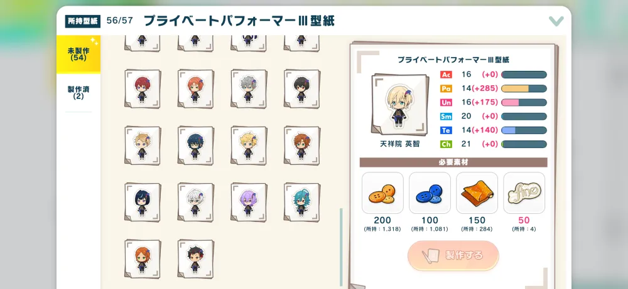This screenshot has height=289, width=628.
Task: Select the purple-haired character pattern card
Action: 249,202
